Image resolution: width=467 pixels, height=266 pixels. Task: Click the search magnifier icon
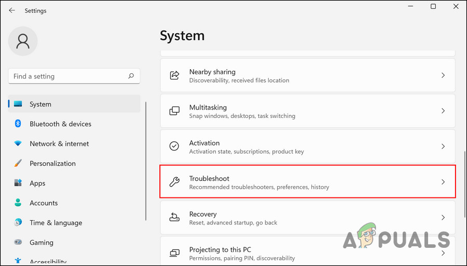(x=131, y=76)
